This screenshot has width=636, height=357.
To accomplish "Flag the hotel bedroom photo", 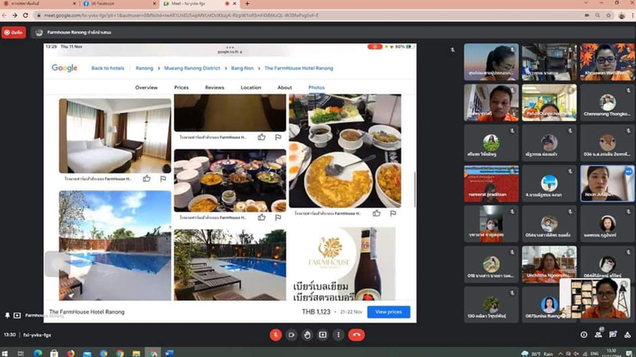I will pos(163,178).
